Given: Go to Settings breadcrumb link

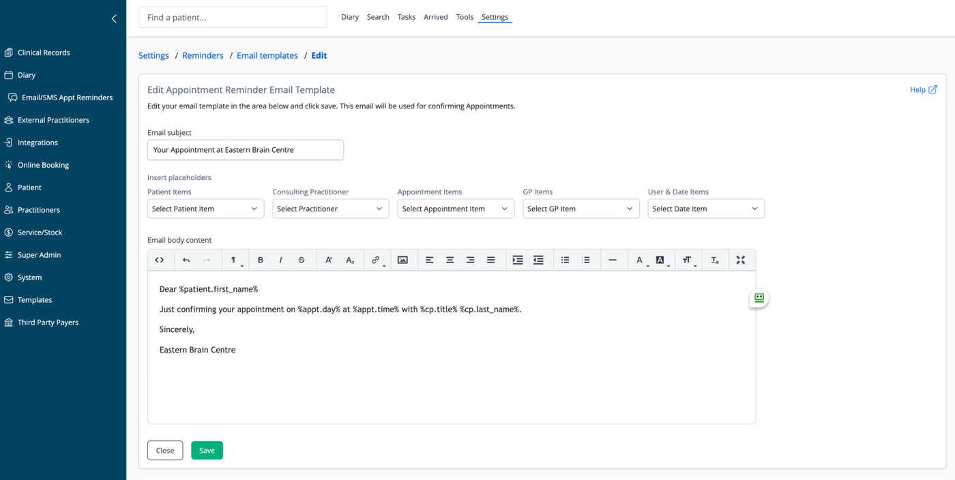Looking at the screenshot, I should pos(153,55).
